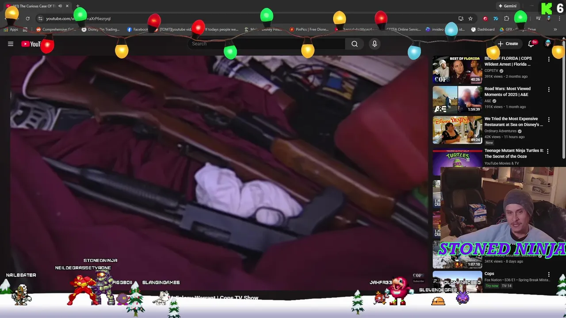Open Best of Florida COPS video thumbnail
Image resolution: width=566 pixels, height=318 pixels.
(x=457, y=70)
